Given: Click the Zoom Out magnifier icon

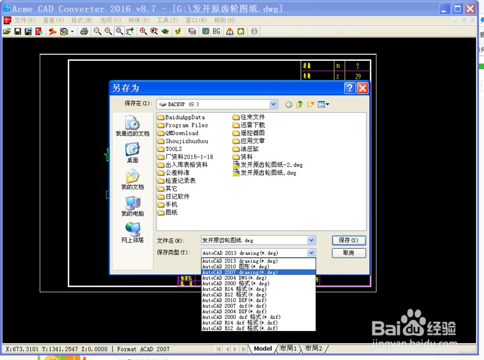Looking at the screenshot, I should (98, 31).
